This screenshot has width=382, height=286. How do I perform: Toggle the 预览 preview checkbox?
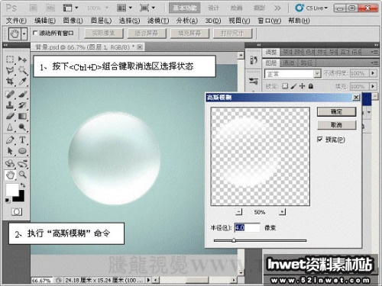(320, 139)
